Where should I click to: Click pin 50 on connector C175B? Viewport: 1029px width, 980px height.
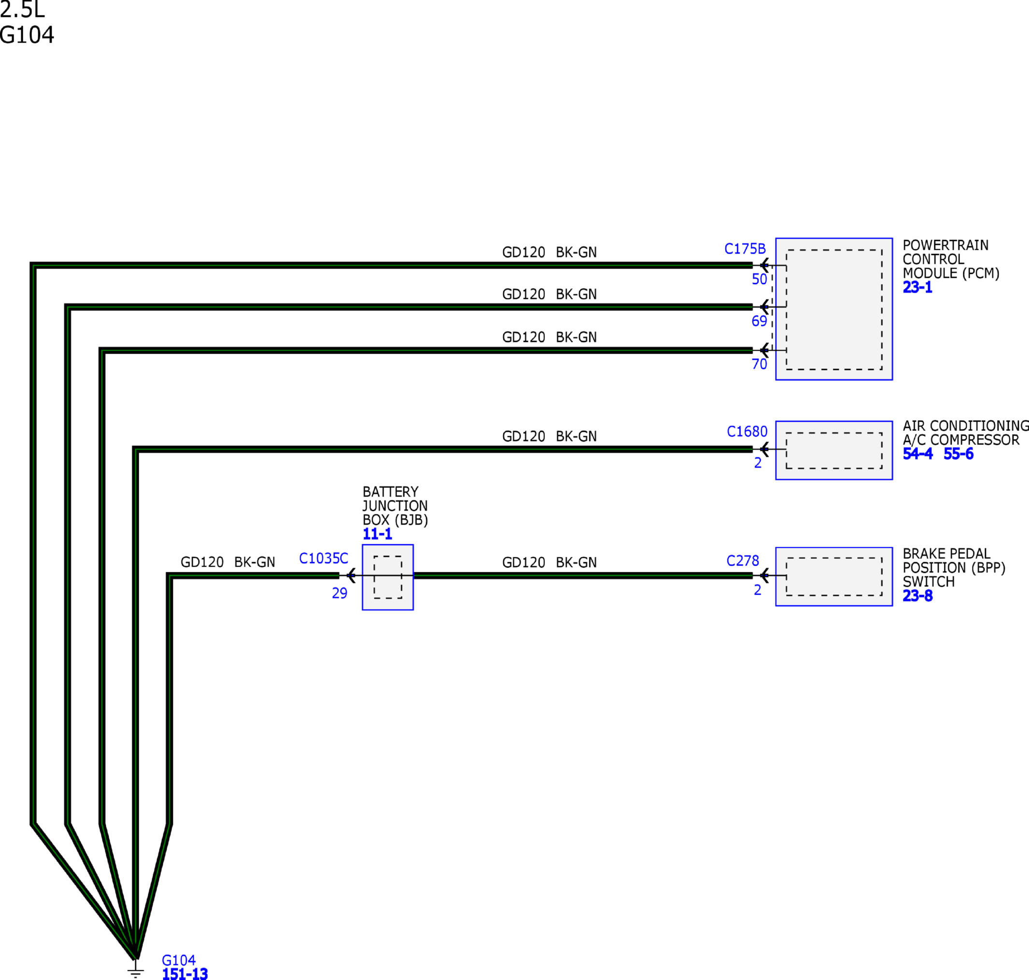pyautogui.click(x=759, y=279)
